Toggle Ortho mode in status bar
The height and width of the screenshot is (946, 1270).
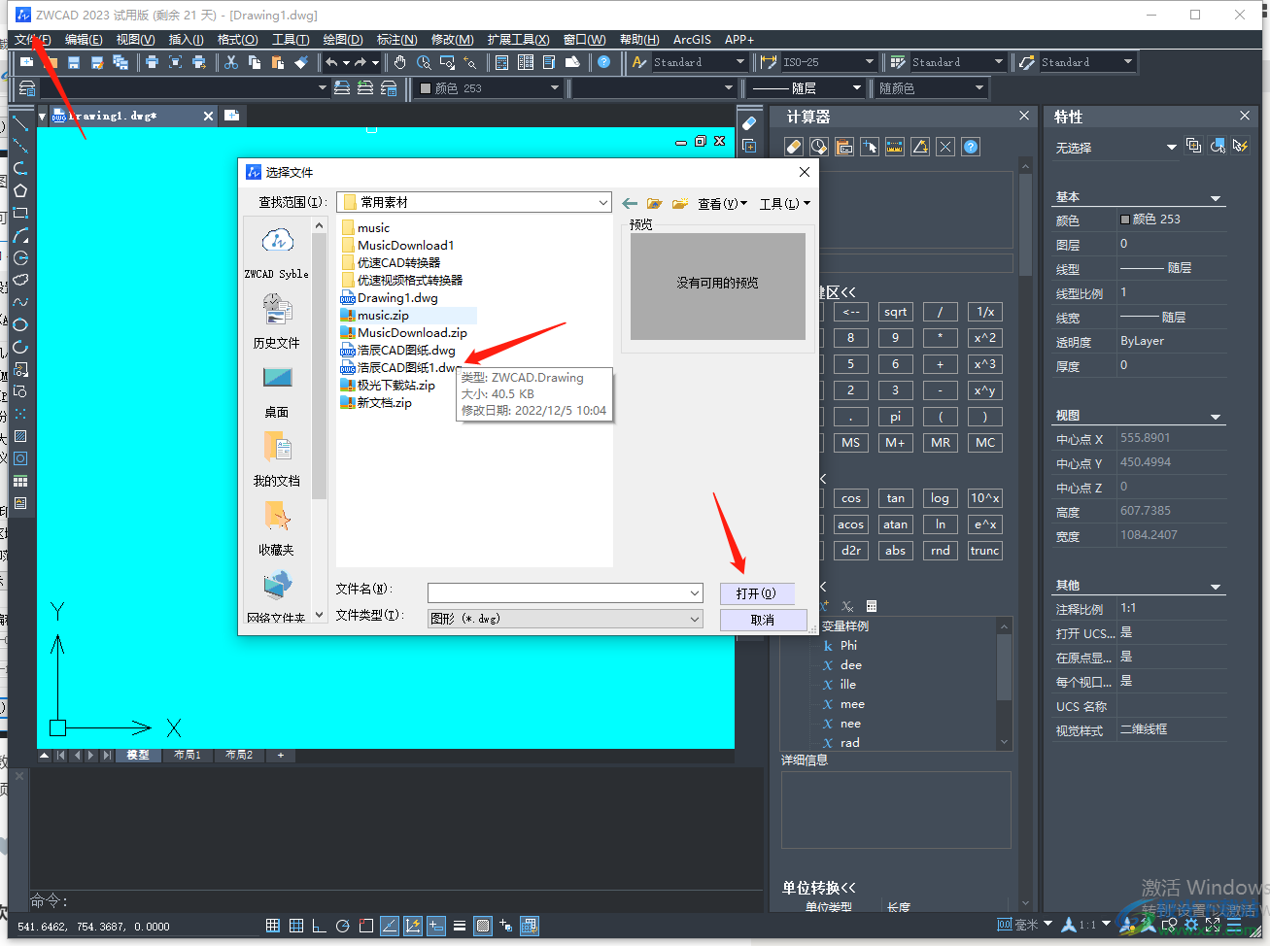(320, 926)
